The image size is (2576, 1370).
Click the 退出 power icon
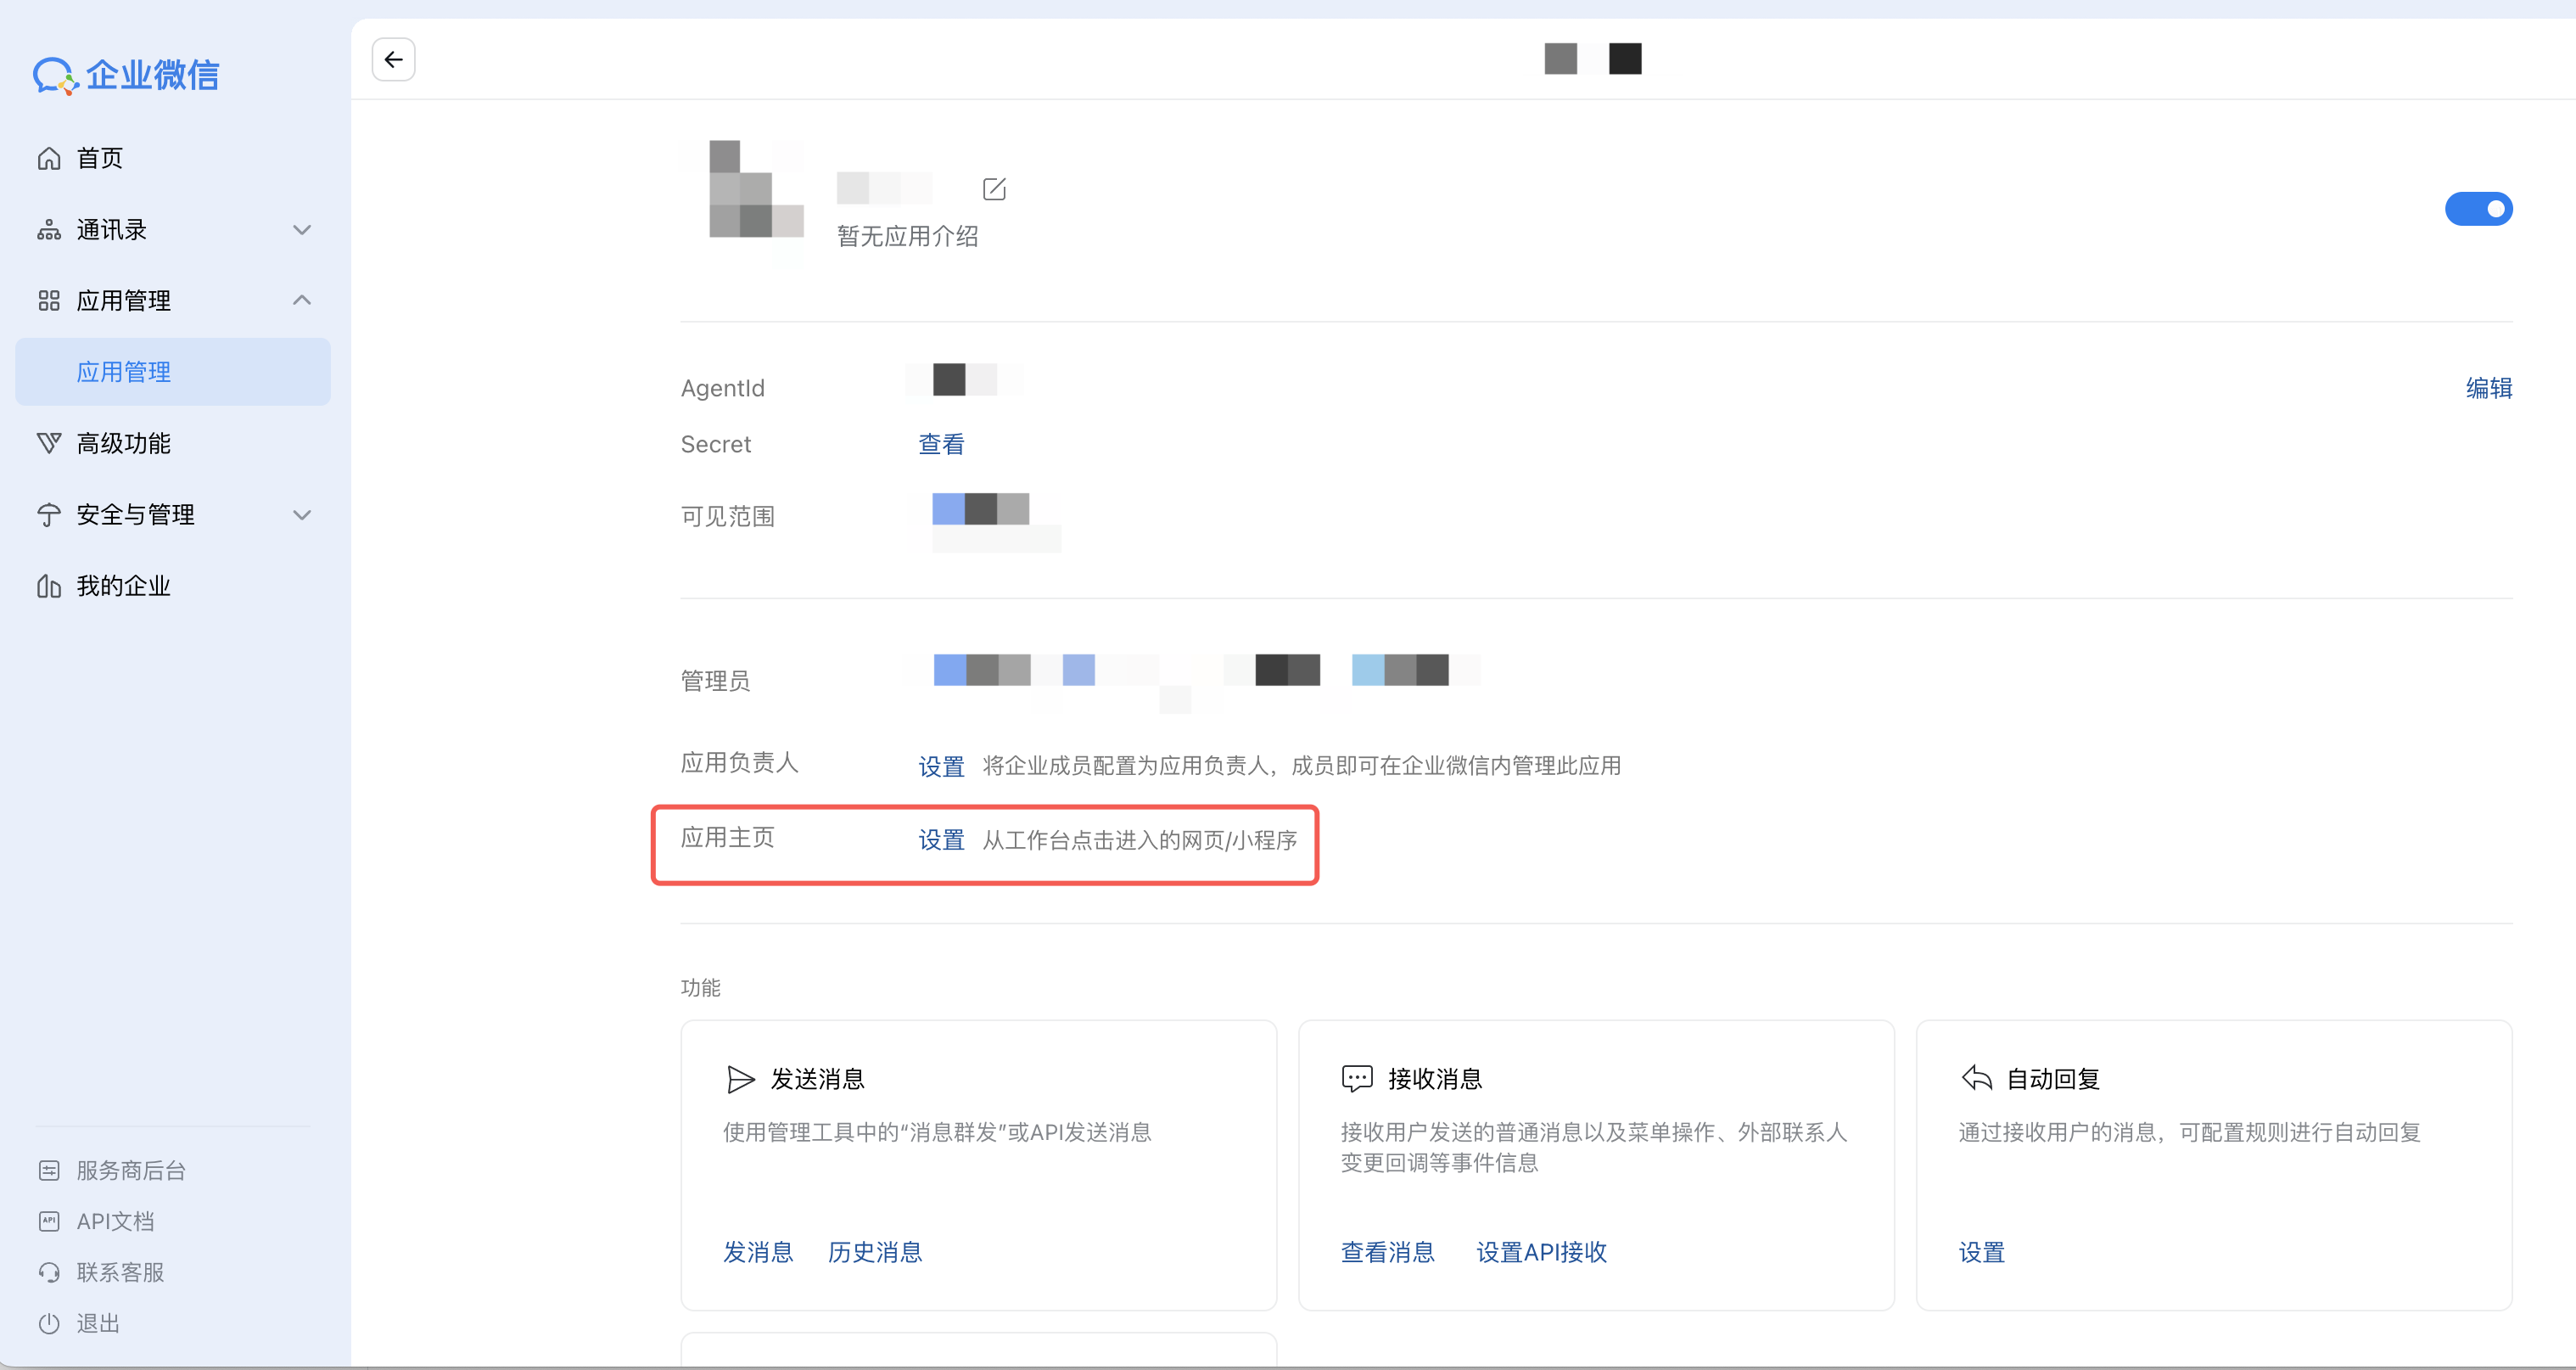point(49,1323)
